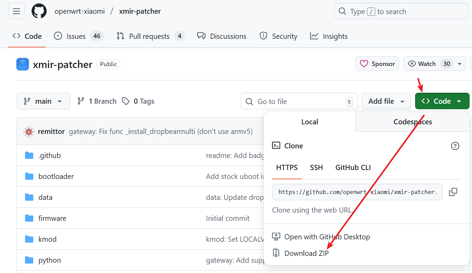Select the SSH clone option
Screen dimensions: 472x273
[x=316, y=168]
